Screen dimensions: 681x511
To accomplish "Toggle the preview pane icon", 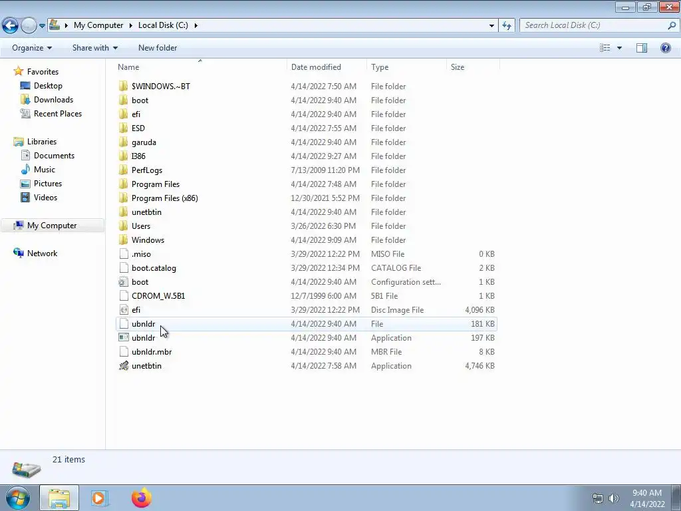I will 642,48.
